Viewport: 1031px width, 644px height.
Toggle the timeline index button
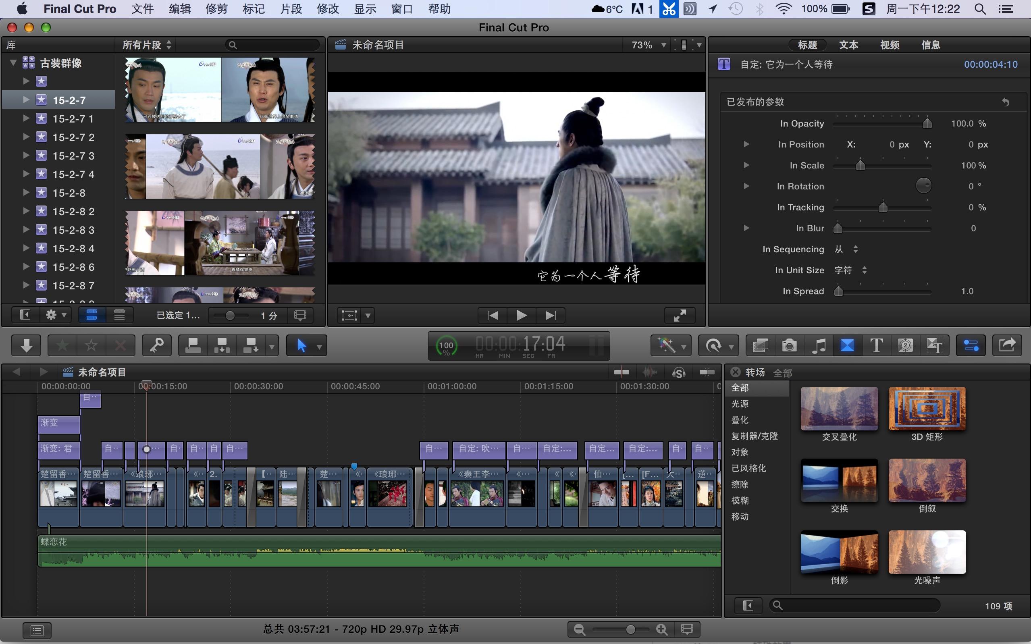coord(37,630)
